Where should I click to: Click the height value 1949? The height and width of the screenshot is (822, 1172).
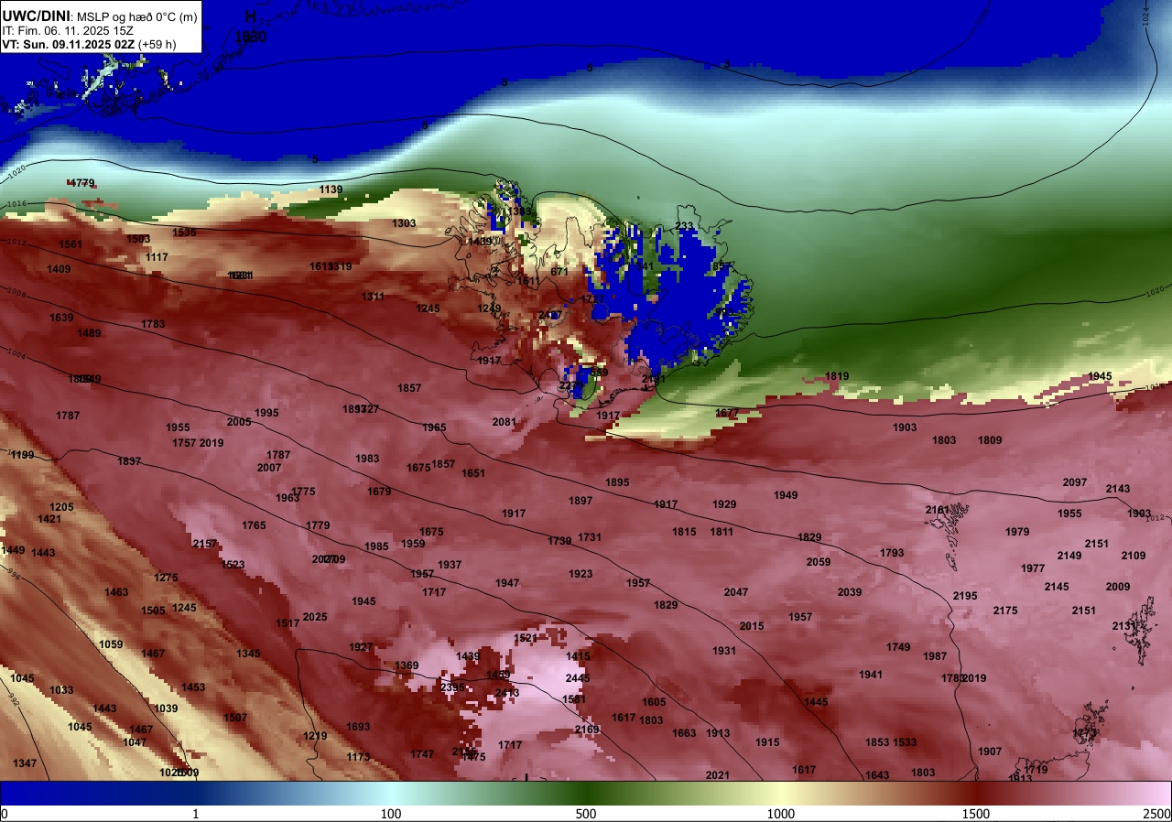pos(786,495)
